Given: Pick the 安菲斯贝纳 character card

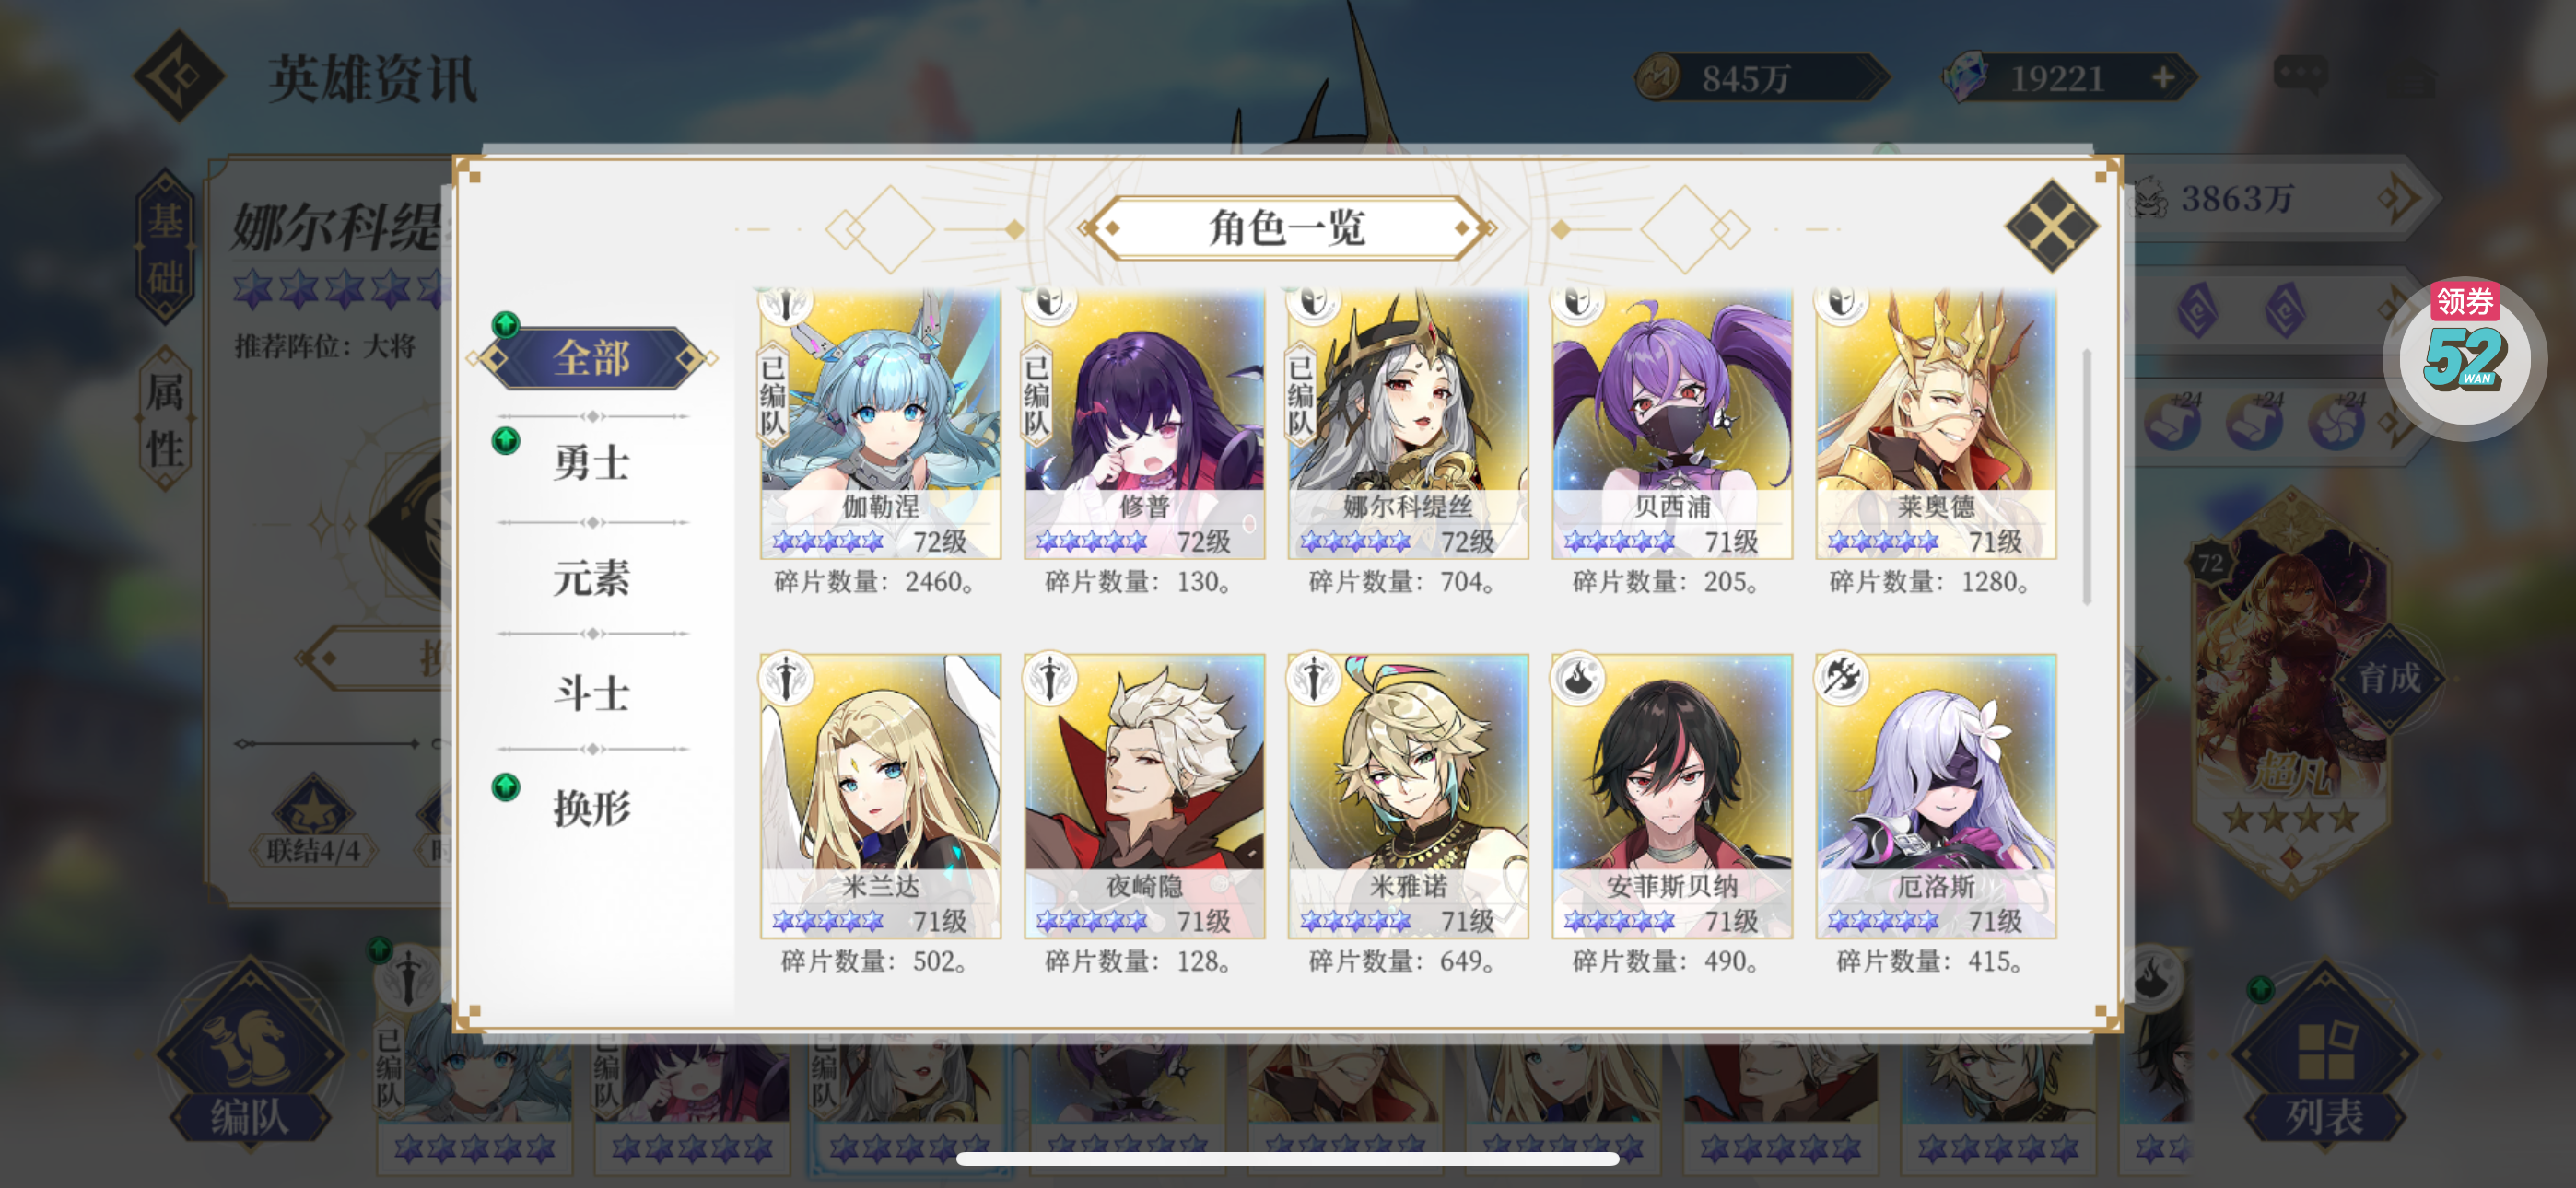Looking at the screenshot, I should (x=1672, y=796).
